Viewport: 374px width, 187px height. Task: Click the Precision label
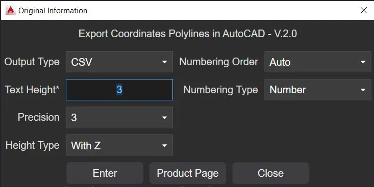(39, 117)
